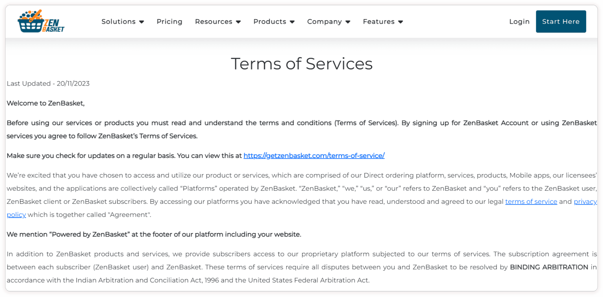This screenshot has width=603, height=297.
Task: Click the arrow next to Products
Action: coord(292,22)
